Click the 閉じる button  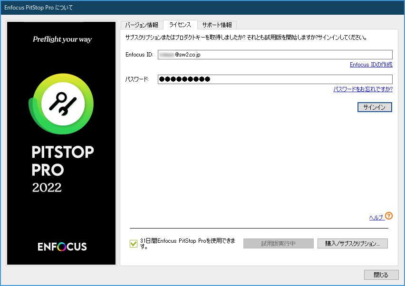(x=381, y=275)
